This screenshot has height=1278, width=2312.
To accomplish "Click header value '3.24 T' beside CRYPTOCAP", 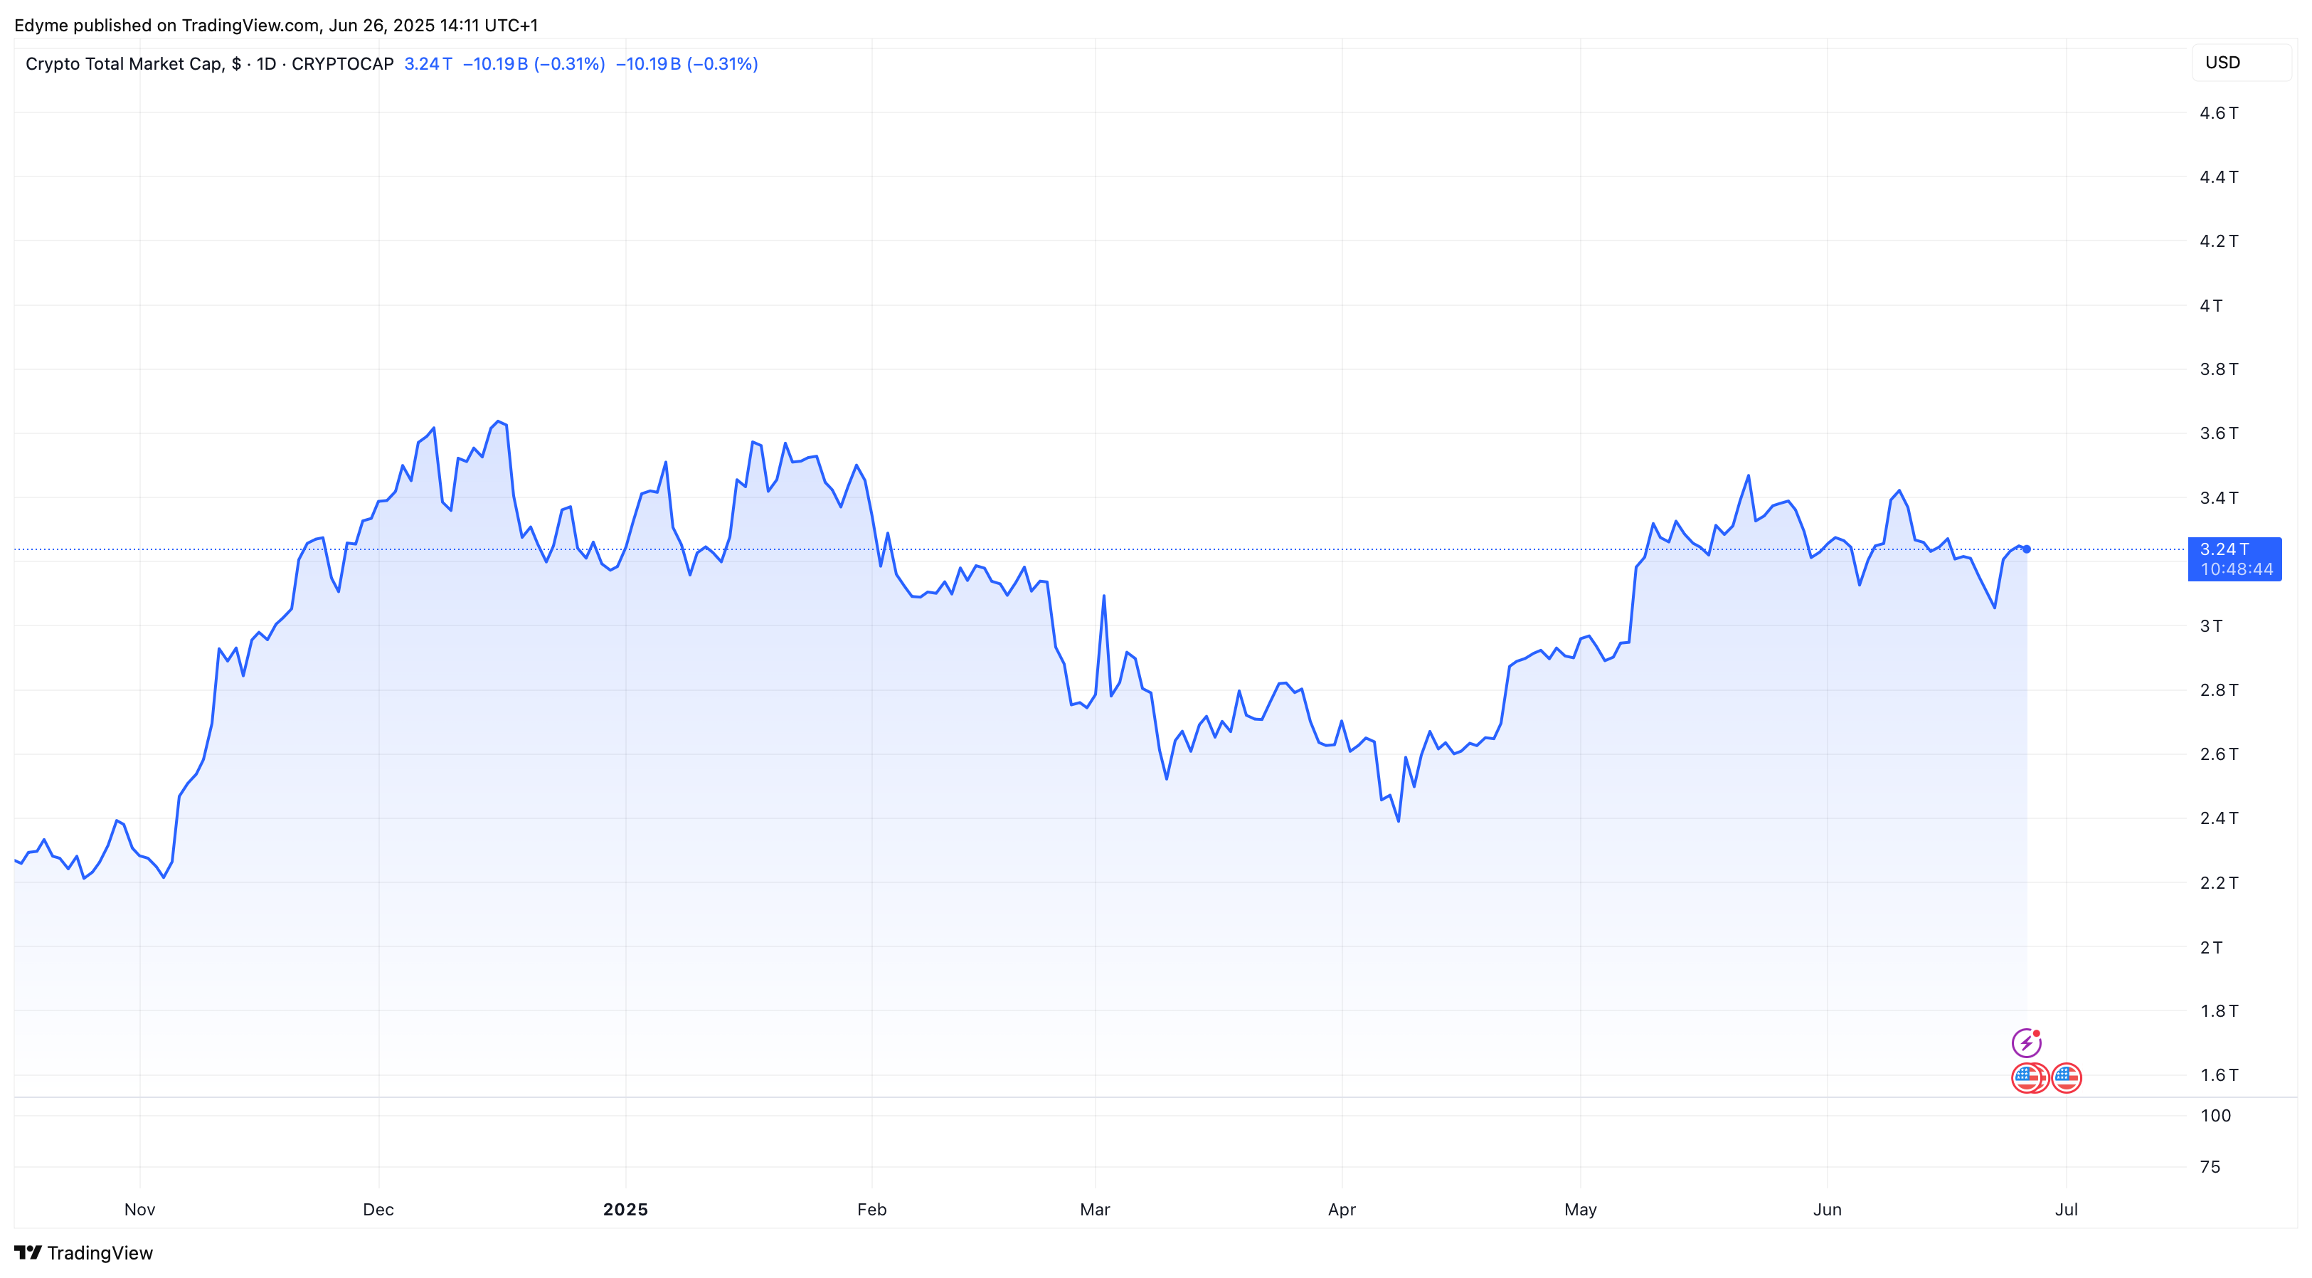I will tap(428, 64).
